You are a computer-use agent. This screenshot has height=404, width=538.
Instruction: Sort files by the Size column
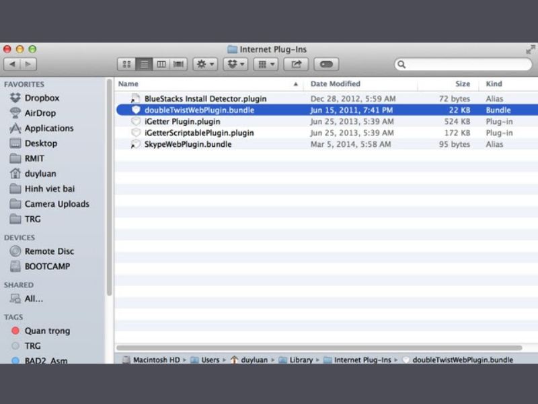448,83
